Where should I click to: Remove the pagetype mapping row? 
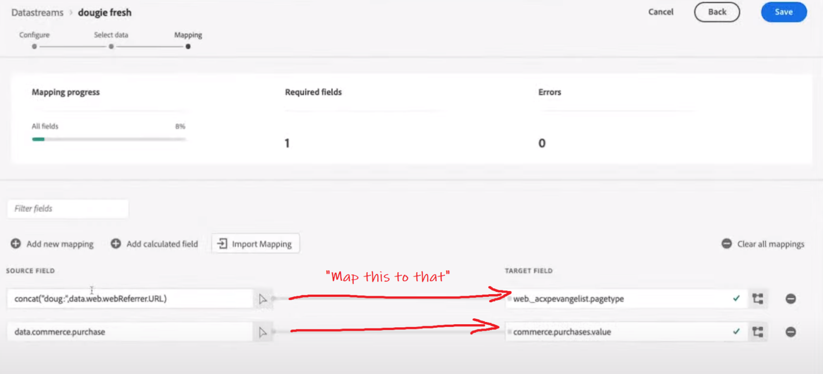791,298
